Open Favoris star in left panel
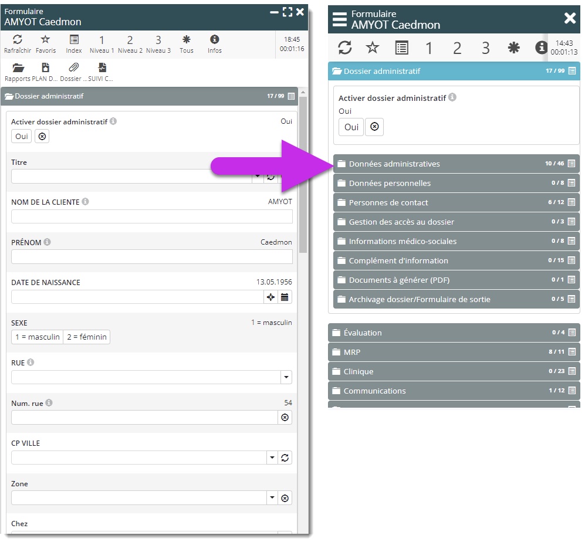585x542 pixels. pos(45,40)
